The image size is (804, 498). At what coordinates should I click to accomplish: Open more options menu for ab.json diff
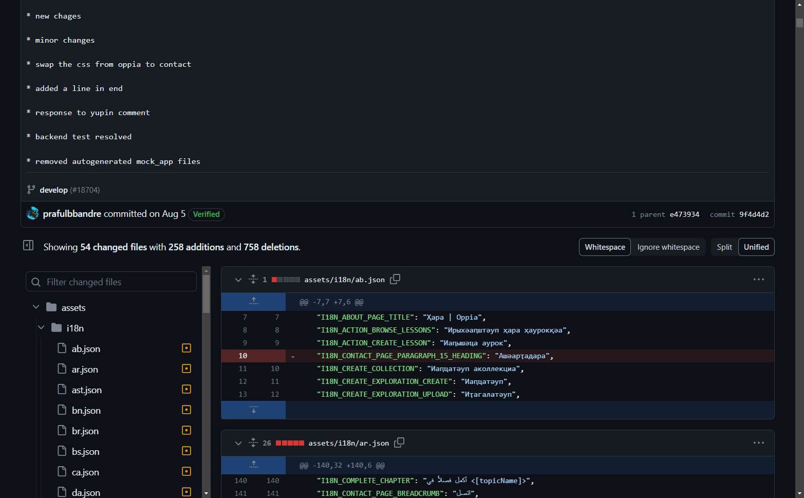click(758, 280)
